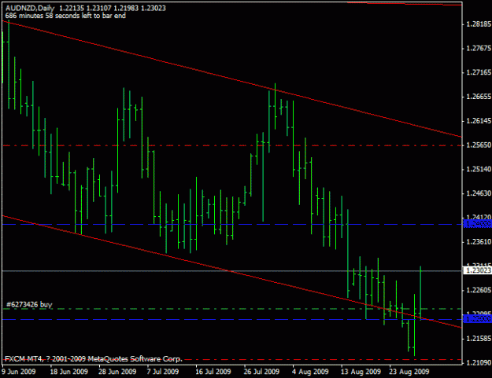Screen dimensions: 492x378
Task: Click the lower blue price tag near 1.22605
Action: pos(478,319)
